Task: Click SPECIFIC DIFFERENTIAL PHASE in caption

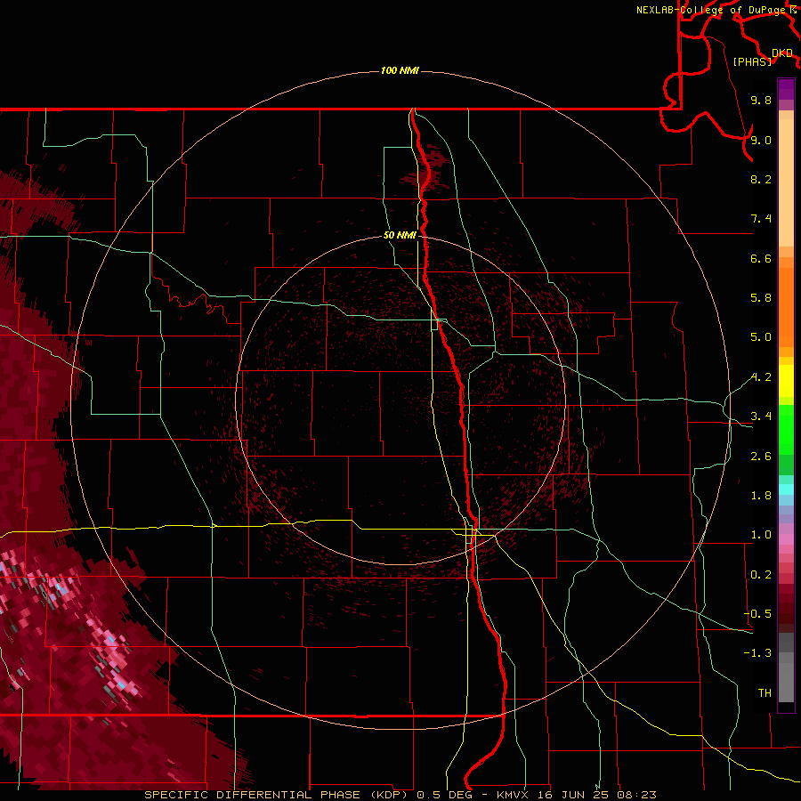Action: tap(253, 795)
